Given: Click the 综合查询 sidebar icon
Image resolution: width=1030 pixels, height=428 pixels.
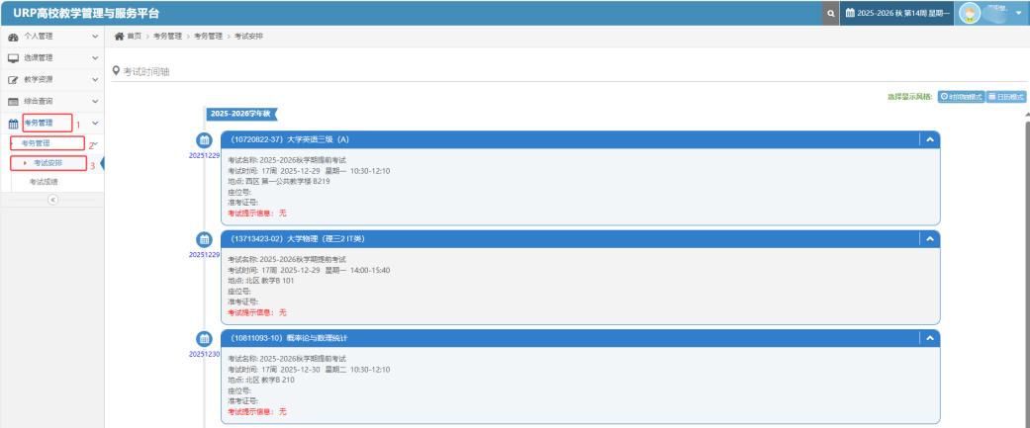Looking at the screenshot, I should click(12, 101).
